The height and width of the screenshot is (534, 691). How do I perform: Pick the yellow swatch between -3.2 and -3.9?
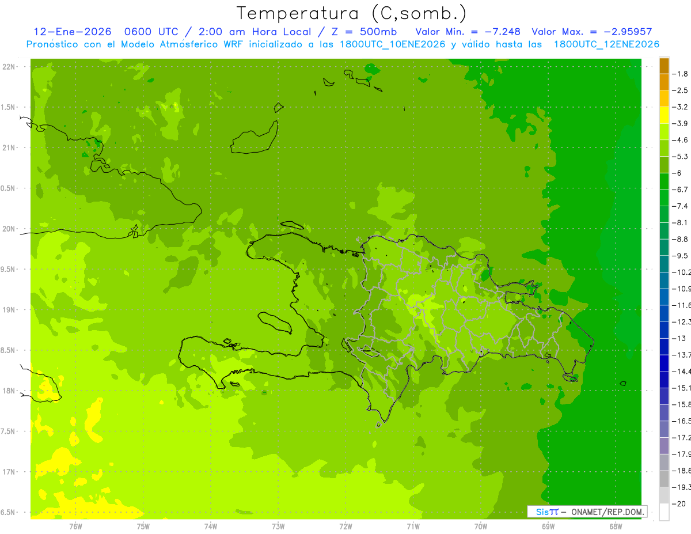click(x=664, y=115)
